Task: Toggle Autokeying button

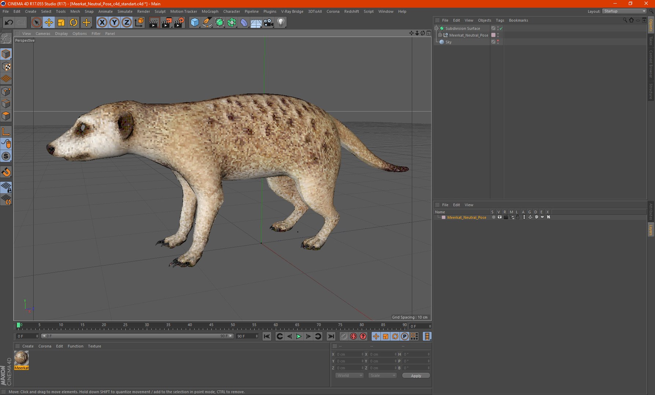Action: click(354, 336)
